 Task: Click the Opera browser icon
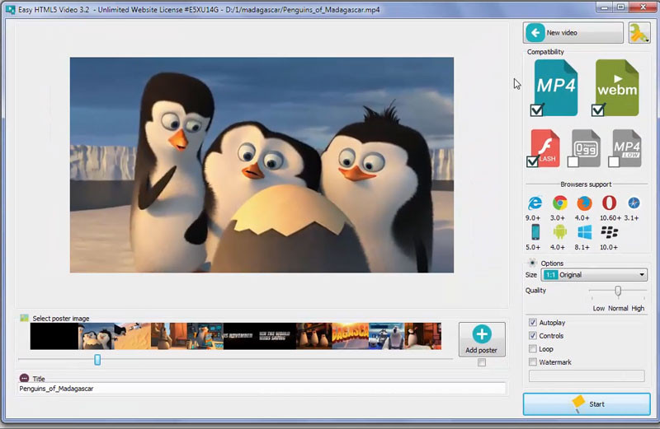[609, 203]
